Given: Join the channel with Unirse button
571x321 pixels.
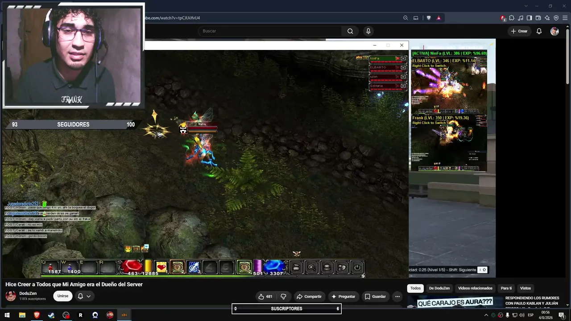Looking at the screenshot, I should pos(63,296).
